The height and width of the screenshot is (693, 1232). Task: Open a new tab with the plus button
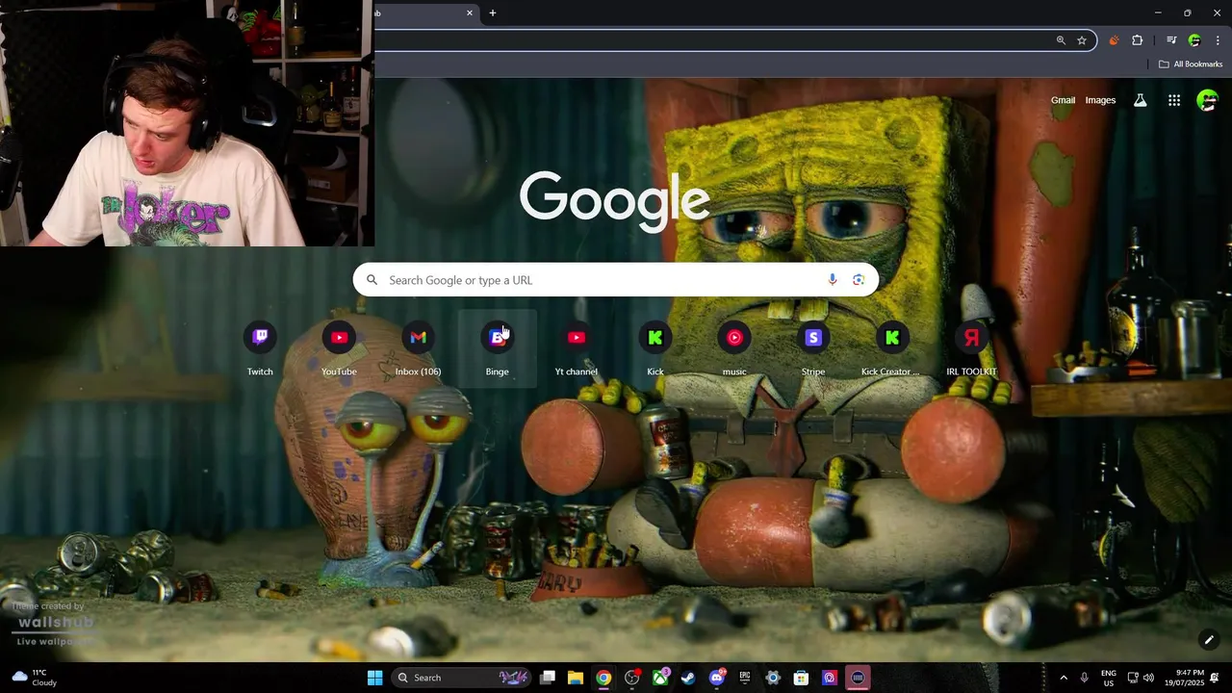pyautogui.click(x=493, y=13)
